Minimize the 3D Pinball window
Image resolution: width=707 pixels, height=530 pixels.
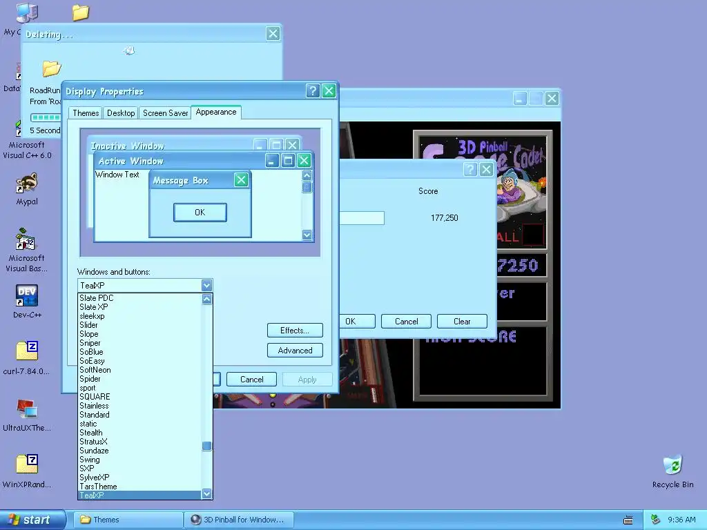520,98
